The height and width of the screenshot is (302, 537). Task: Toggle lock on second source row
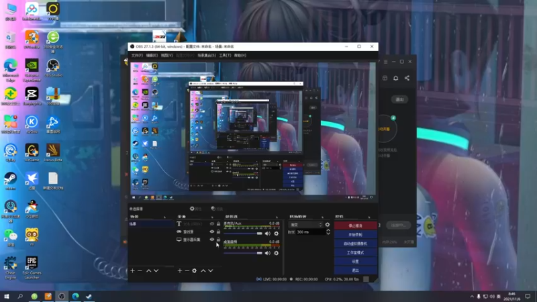pyautogui.click(x=218, y=232)
